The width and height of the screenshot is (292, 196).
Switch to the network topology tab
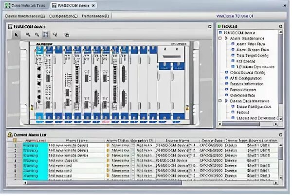(25, 5)
